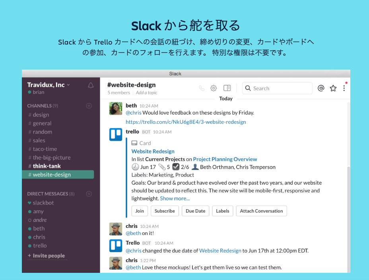Start new direct message plus icon

coord(89,194)
